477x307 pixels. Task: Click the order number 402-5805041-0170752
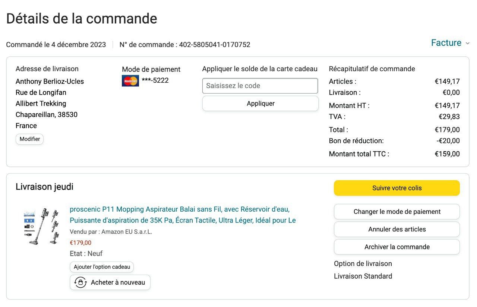click(215, 45)
